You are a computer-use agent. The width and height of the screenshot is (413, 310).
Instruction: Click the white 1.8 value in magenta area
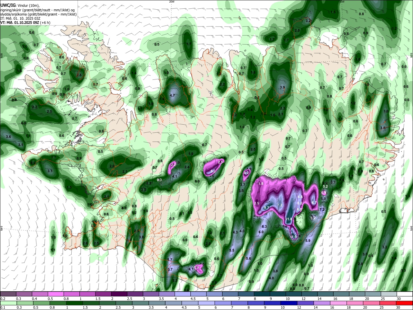(x=261, y=184)
